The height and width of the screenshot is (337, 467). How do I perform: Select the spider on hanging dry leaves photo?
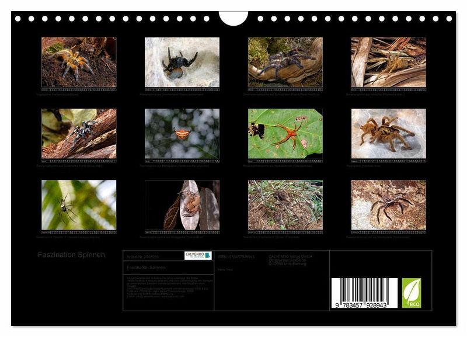coord(182,204)
